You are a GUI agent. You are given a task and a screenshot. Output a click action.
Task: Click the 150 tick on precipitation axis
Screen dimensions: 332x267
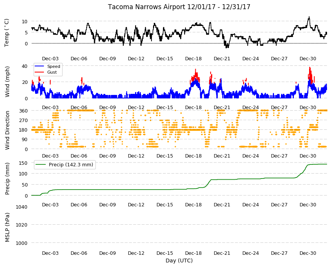(23, 163)
